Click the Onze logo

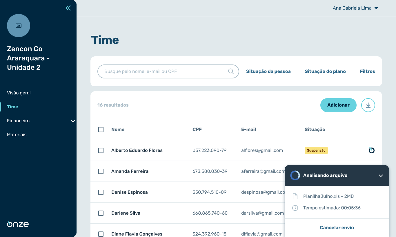[x=17, y=224]
